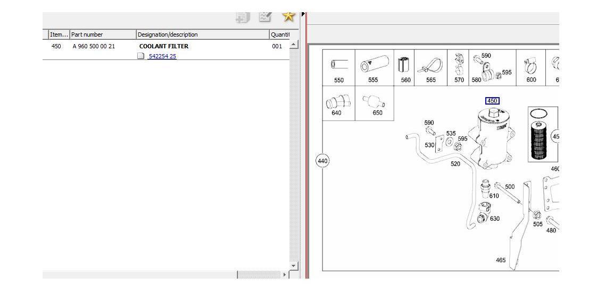The height and width of the screenshot is (285, 597).
Task: Select the COOLANT FILTER row
Action: [x=164, y=46]
